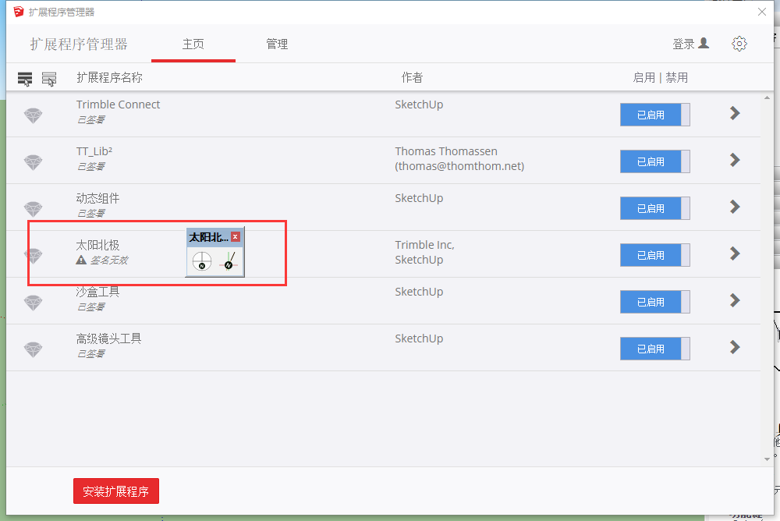Click the 沙盒工具 extension name
The width and height of the screenshot is (780, 521).
tap(97, 292)
